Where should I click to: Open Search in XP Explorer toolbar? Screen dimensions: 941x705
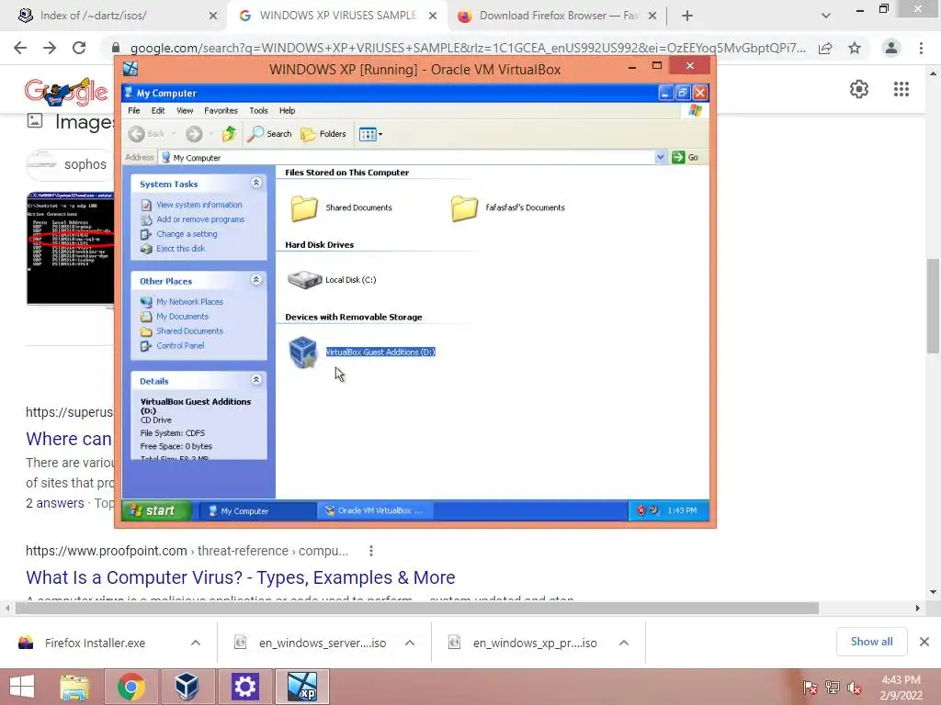tap(269, 134)
